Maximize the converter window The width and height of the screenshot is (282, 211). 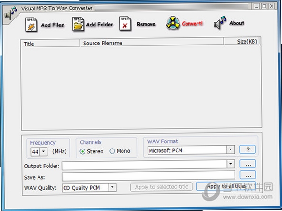point(264,6)
